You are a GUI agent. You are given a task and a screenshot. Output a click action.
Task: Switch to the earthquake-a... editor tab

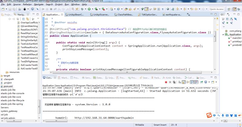tap(172, 15)
